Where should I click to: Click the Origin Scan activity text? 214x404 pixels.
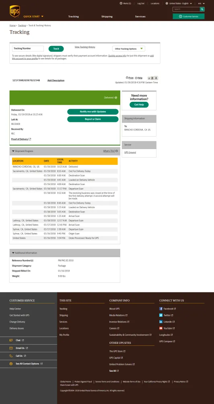tap(74, 234)
